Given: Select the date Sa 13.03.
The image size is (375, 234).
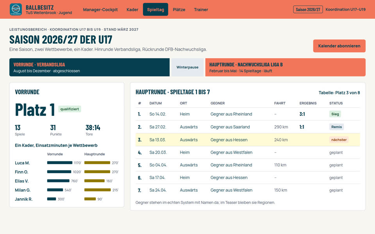Looking at the screenshot, I should pos(157,140).
